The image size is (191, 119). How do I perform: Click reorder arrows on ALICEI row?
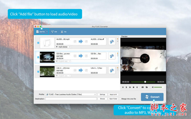click(118, 41)
